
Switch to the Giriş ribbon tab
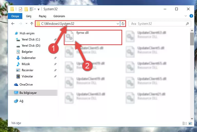[x=29, y=16]
